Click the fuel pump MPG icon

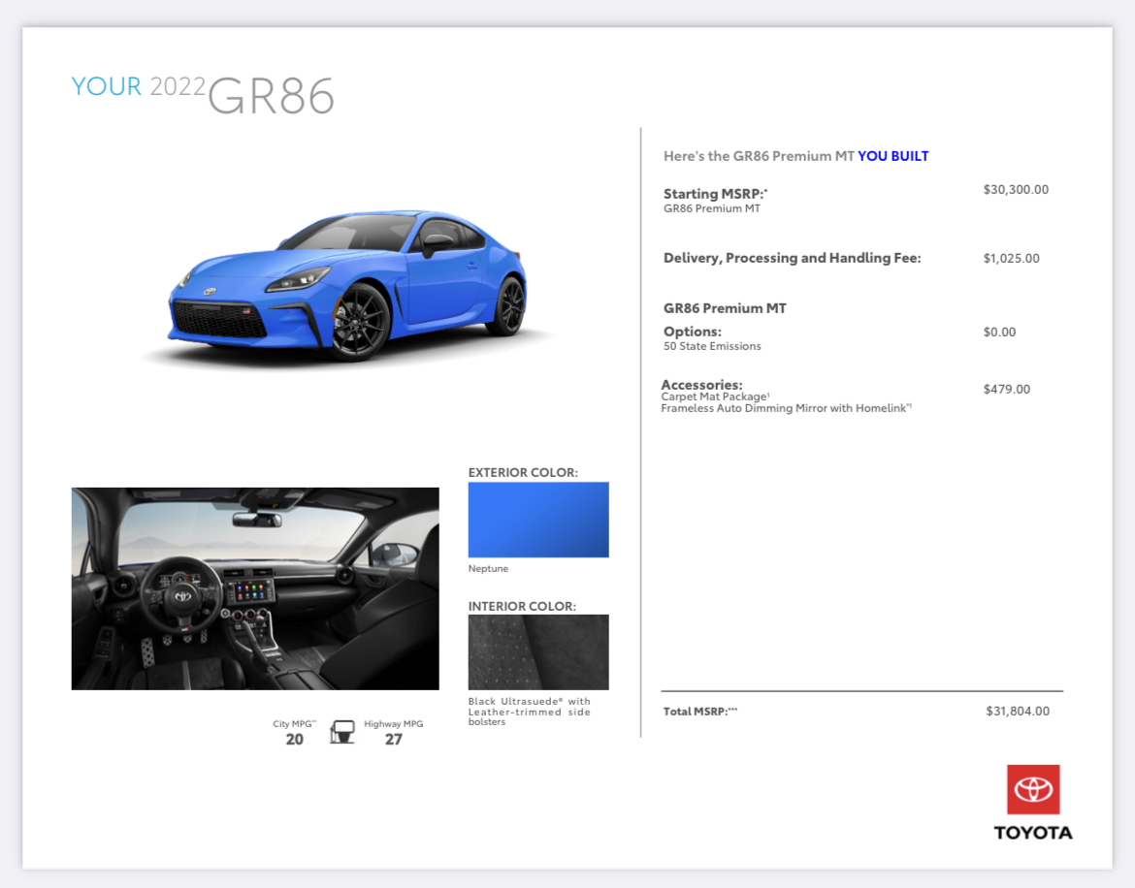point(342,732)
